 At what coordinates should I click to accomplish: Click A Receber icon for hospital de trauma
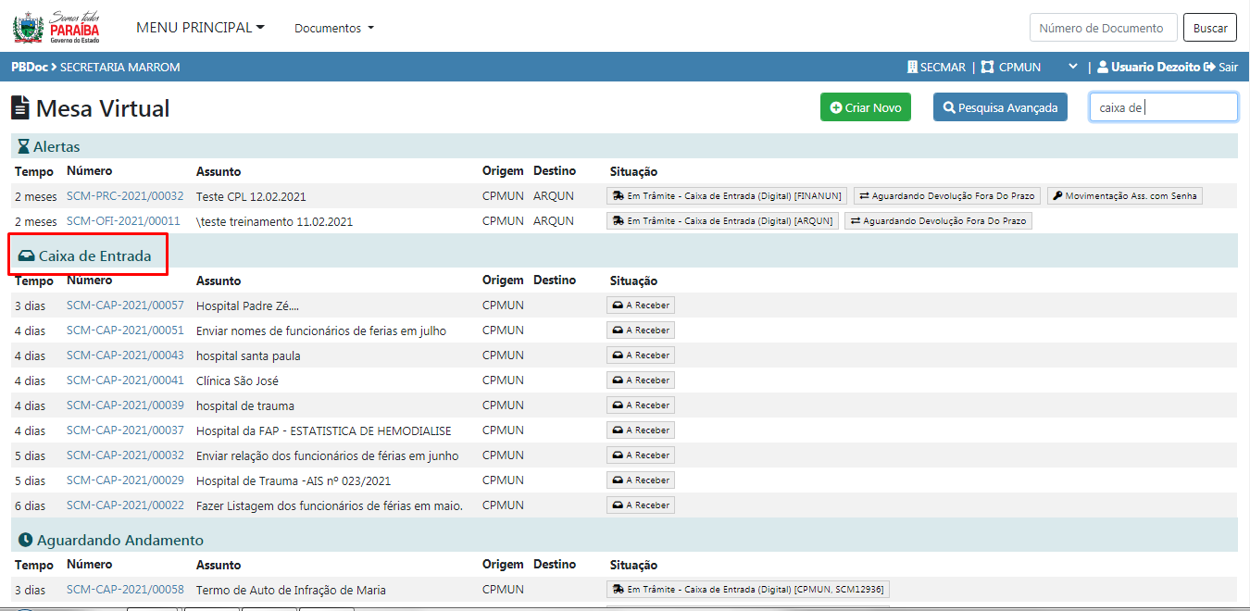tap(617, 405)
